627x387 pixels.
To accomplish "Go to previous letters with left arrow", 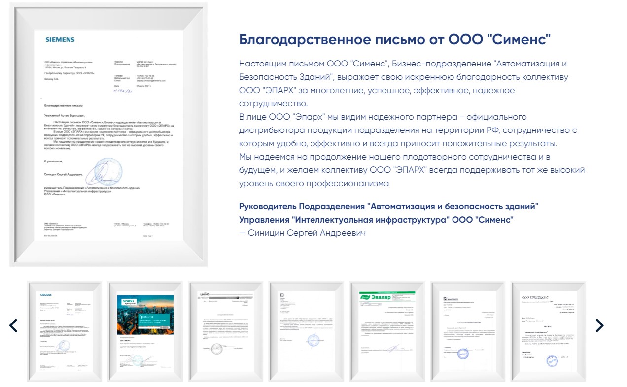I will [x=13, y=325].
